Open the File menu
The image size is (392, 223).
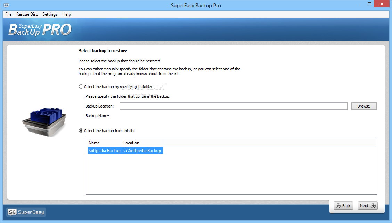tap(8, 14)
